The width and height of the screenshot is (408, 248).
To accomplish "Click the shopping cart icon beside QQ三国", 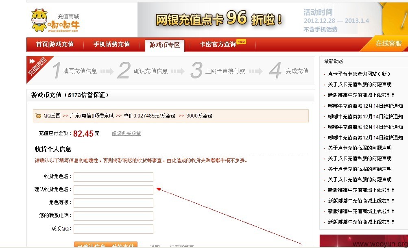I will [x=38, y=116].
